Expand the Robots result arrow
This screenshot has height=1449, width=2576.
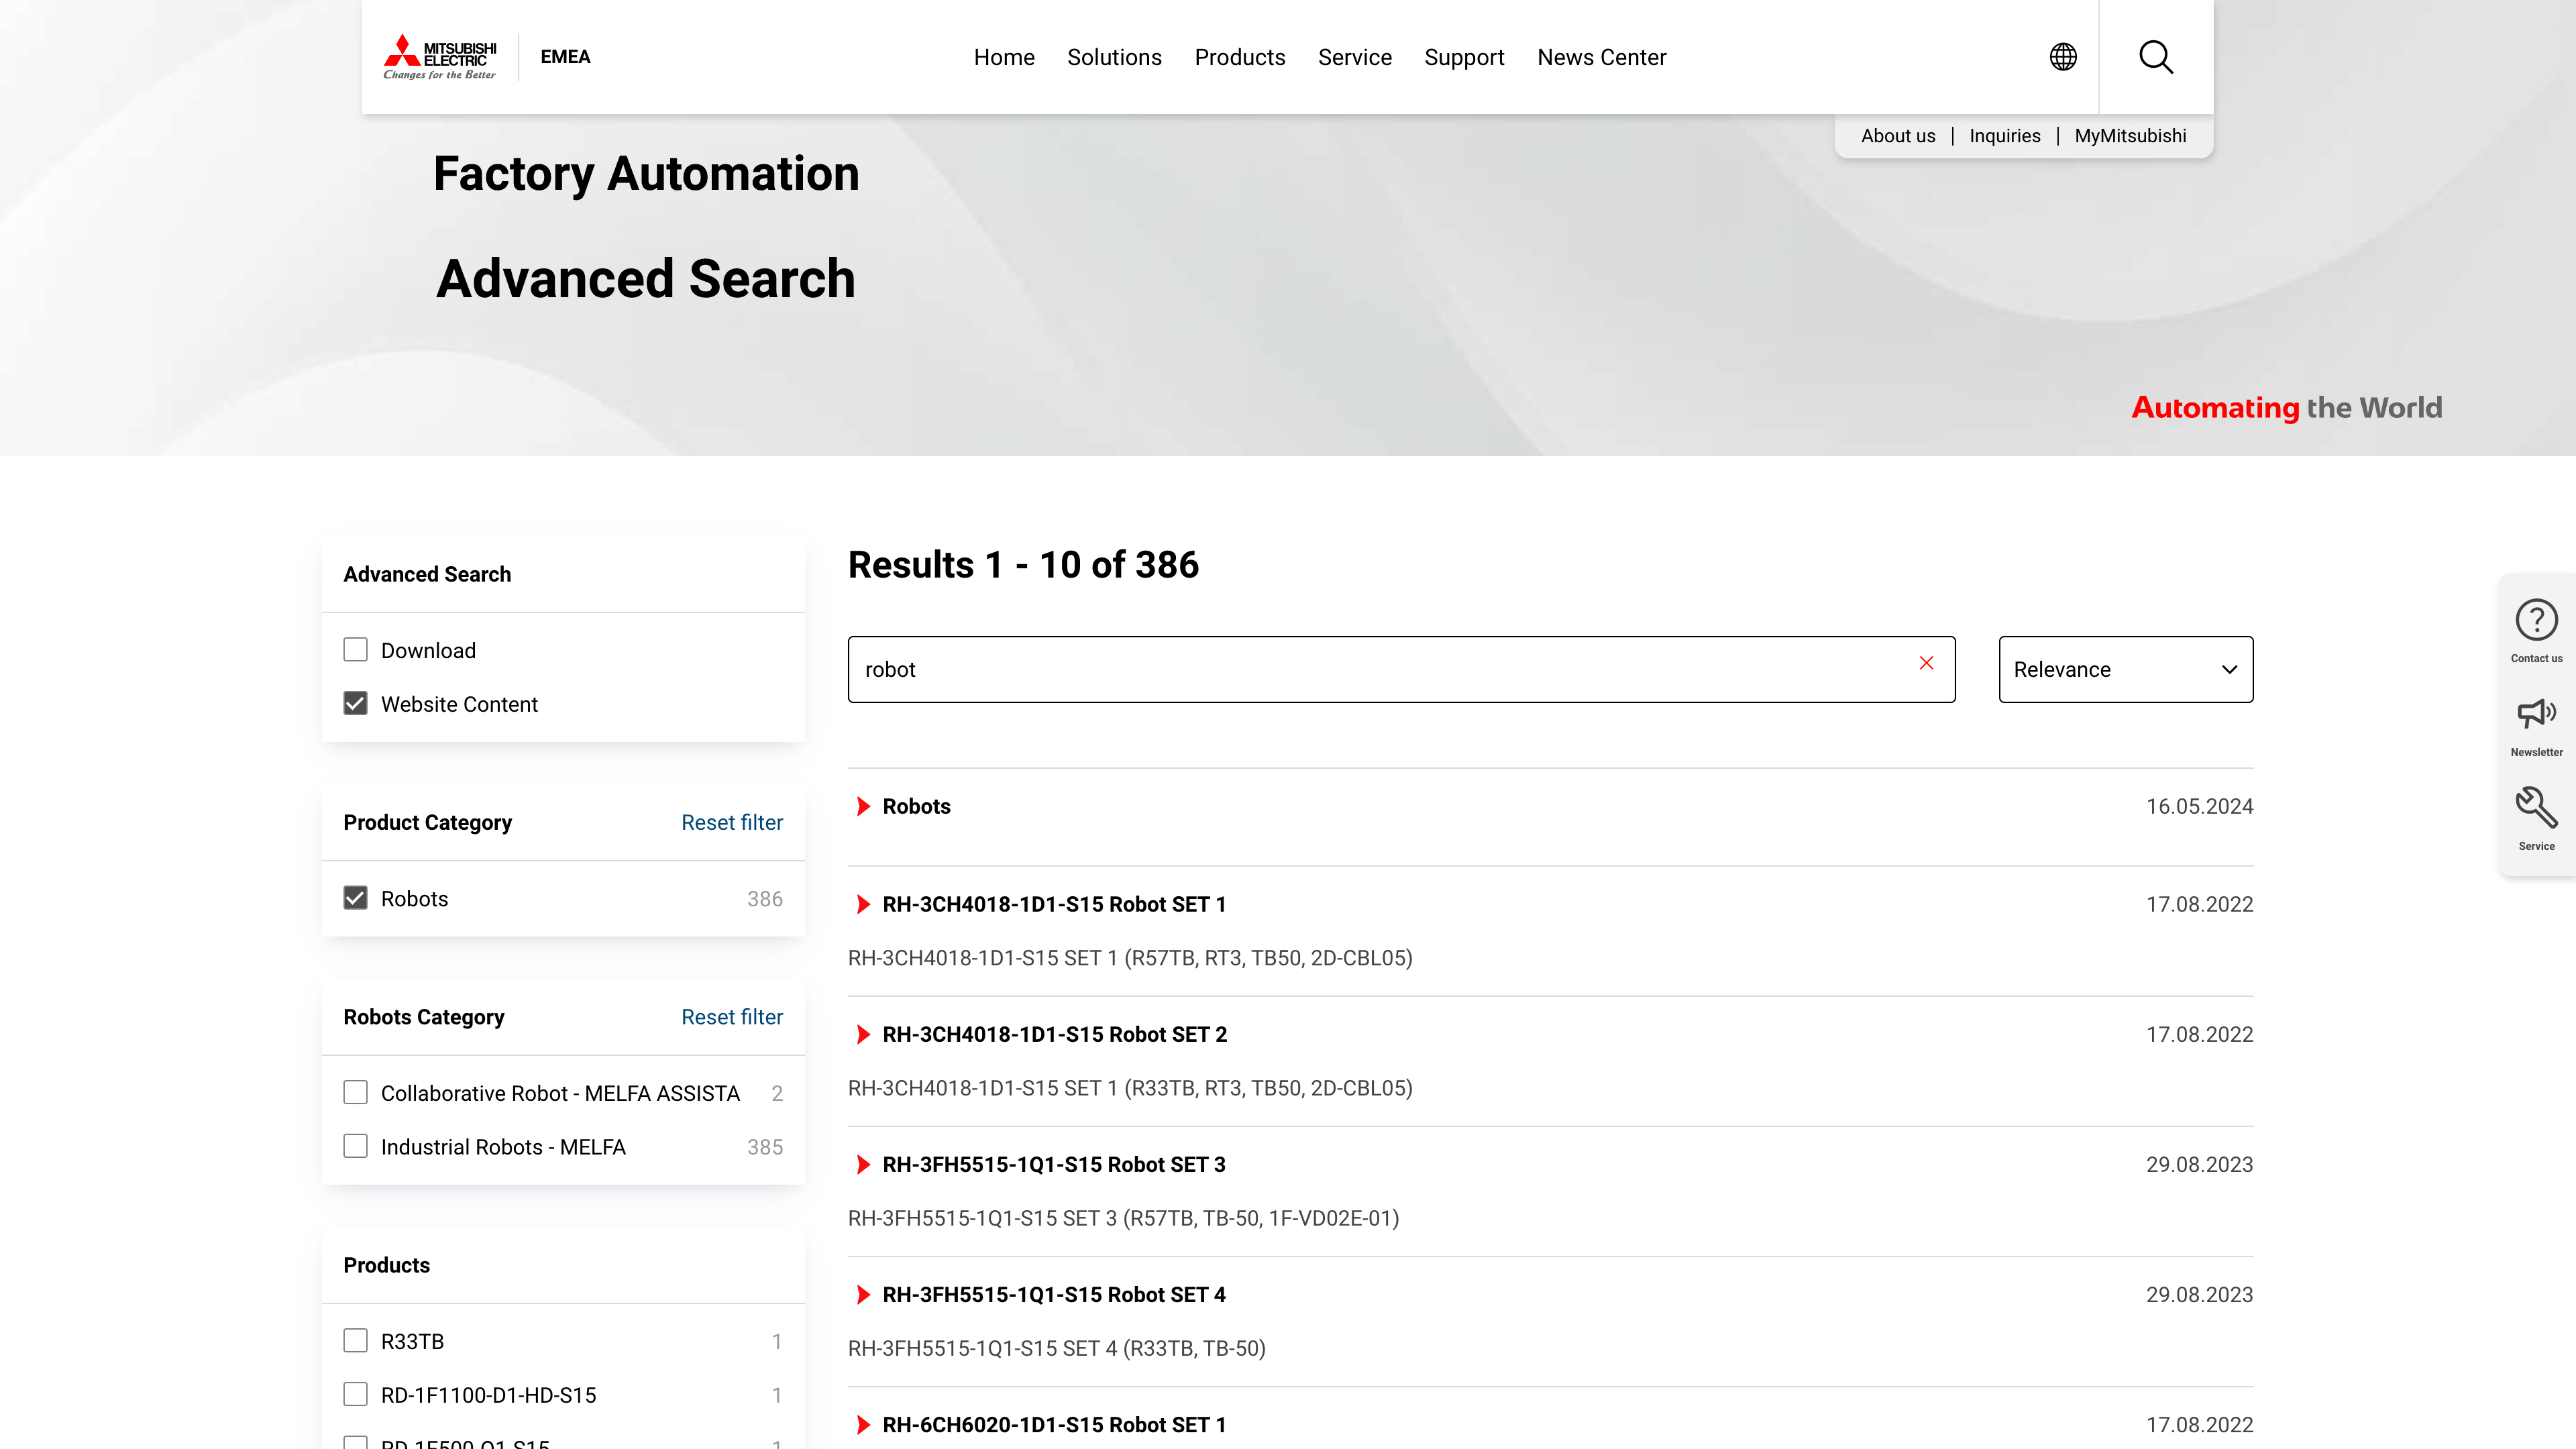click(864, 806)
